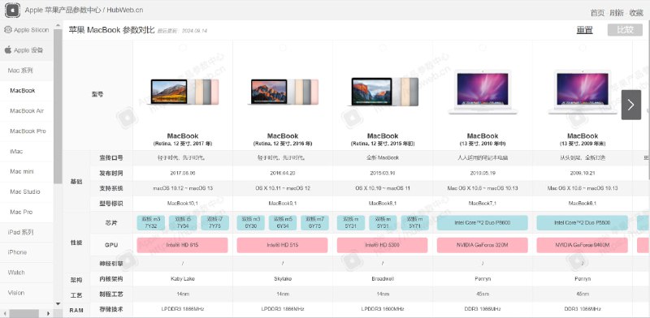Click the 双核 m5 6Y54 chip tag
The height and width of the screenshot is (318, 650).
point(283,223)
